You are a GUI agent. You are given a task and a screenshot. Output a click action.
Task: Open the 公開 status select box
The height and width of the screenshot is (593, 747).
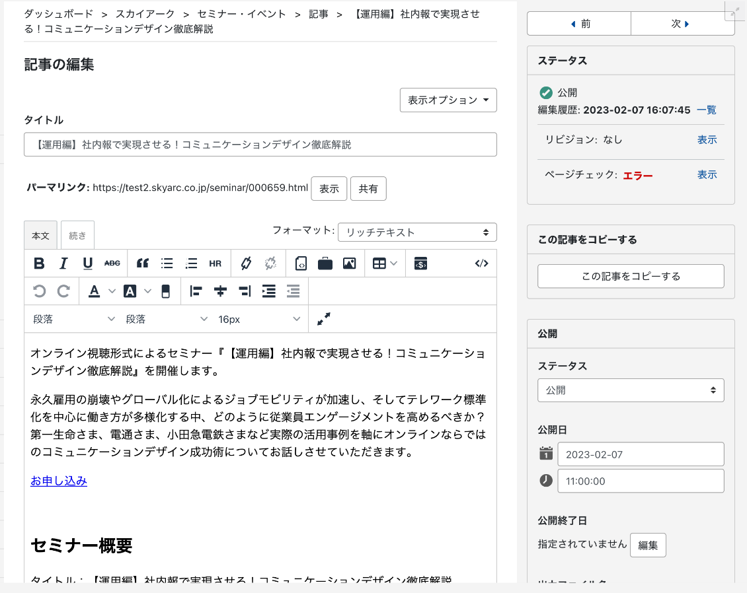pyautogui.click(x=630, y=390)
